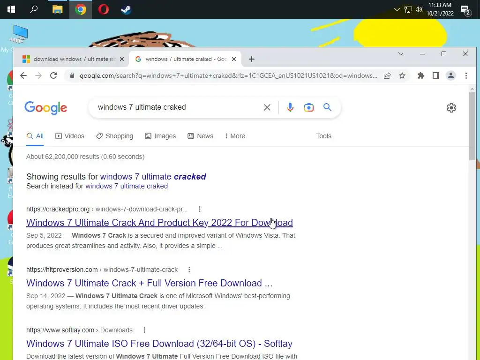Open the Chrome tab search dropdown
The image size is (480, 360).
(401, 54)
